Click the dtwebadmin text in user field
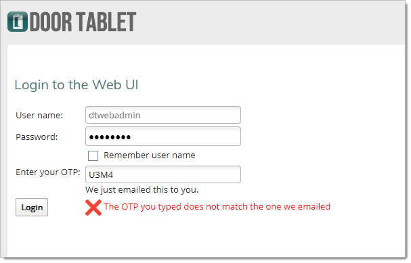The height and width of the screenshot is (263, 411). 114,116
